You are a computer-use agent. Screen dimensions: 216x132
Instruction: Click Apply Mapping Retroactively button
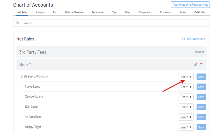pyautogui.click(x=190, y=5)
